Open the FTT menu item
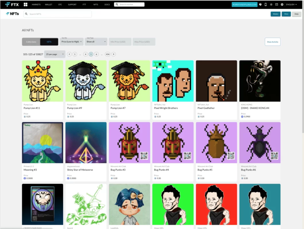304x229 pixels. 84,5
